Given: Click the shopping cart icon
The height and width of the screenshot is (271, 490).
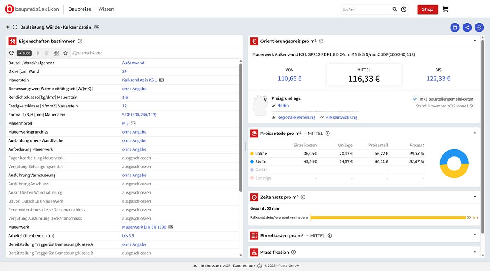Looking at the screenshot, I should [x=445, y=9].
